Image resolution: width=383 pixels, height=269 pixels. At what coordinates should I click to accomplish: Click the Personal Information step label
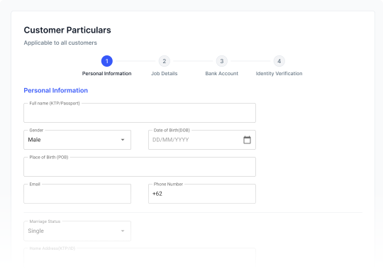pyautogui.click(x=106, y=74)
